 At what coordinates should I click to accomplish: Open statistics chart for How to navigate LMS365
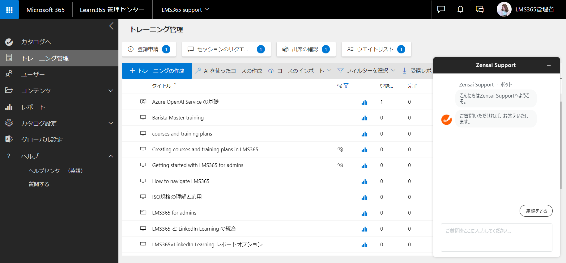[364, 182]
